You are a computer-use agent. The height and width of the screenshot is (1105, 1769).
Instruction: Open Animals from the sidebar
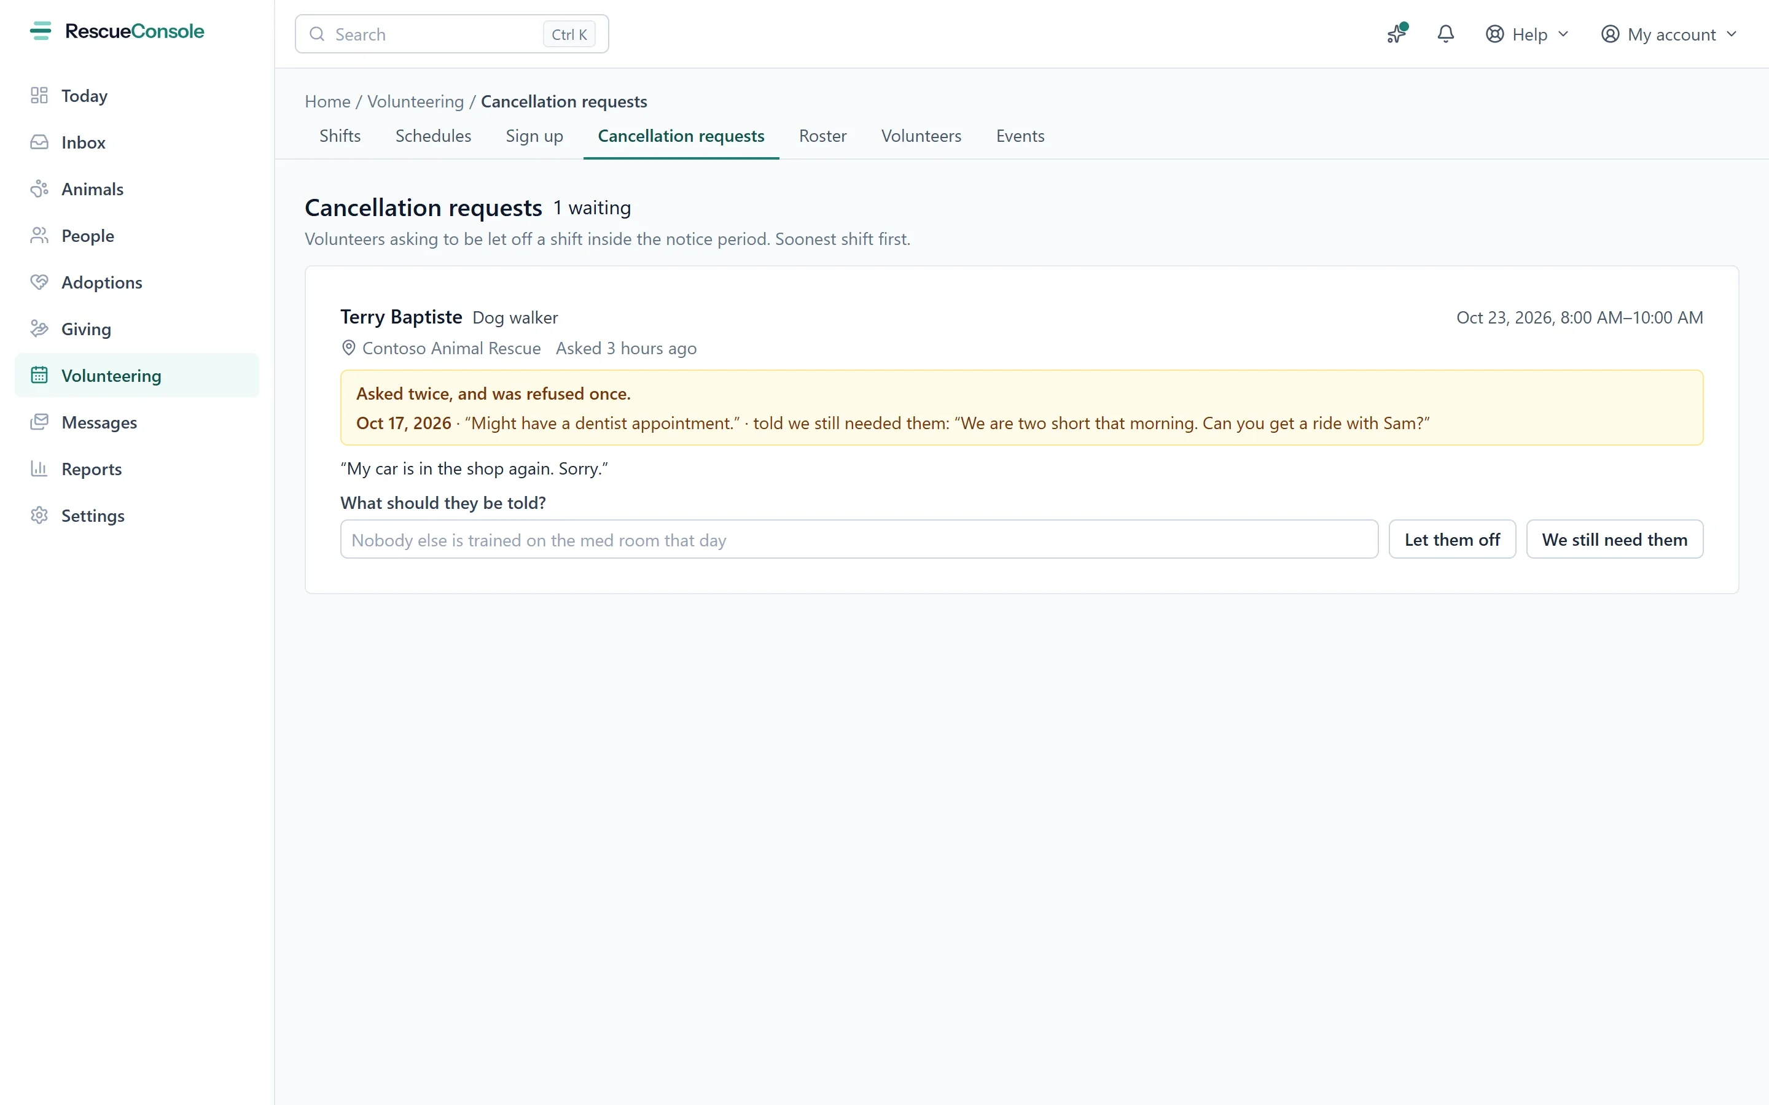(x=137, y=188)
